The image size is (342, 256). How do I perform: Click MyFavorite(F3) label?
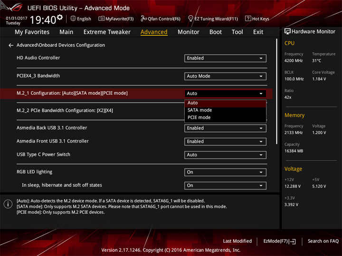click(120, 19)
